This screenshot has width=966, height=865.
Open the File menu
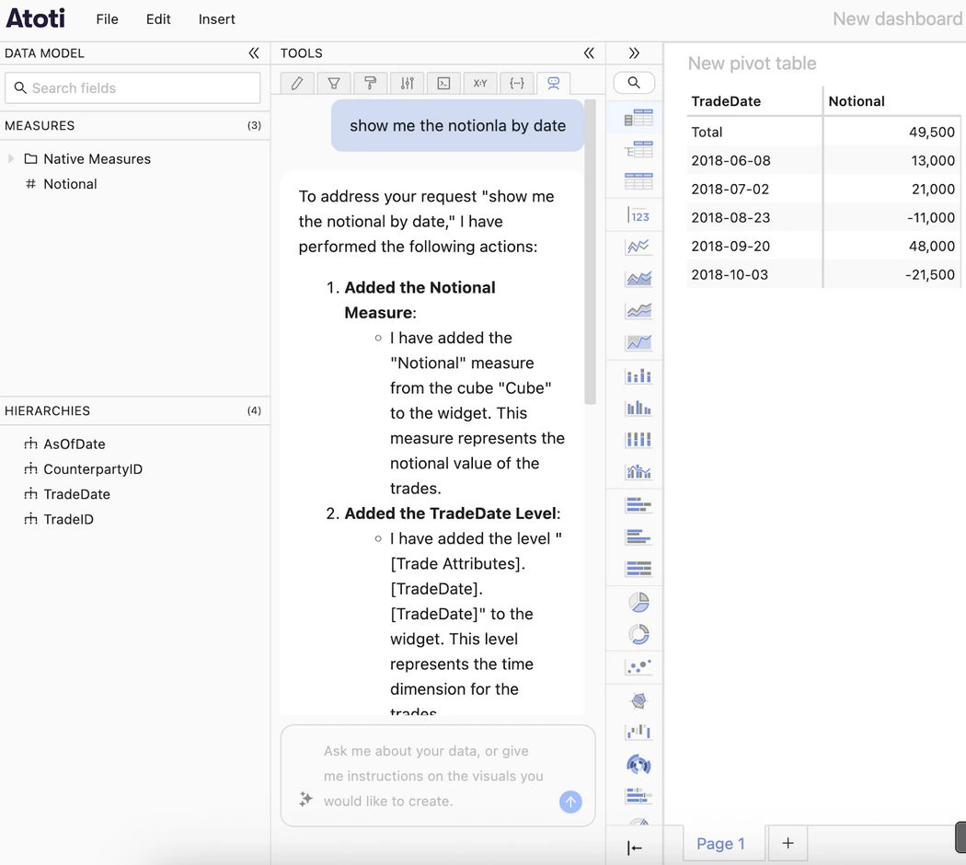pos(108,19)
